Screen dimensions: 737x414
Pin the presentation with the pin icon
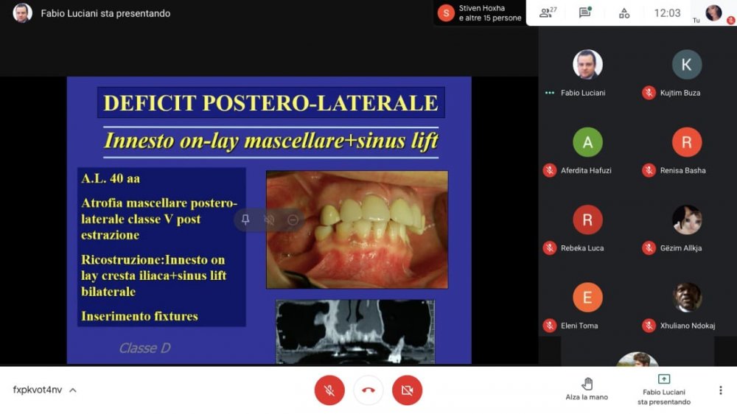(245, 220)
